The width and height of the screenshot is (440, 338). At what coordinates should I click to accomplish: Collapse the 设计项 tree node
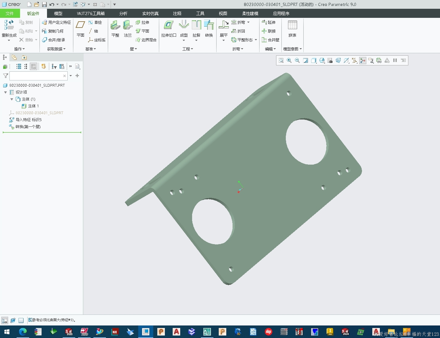pos(5,92)
